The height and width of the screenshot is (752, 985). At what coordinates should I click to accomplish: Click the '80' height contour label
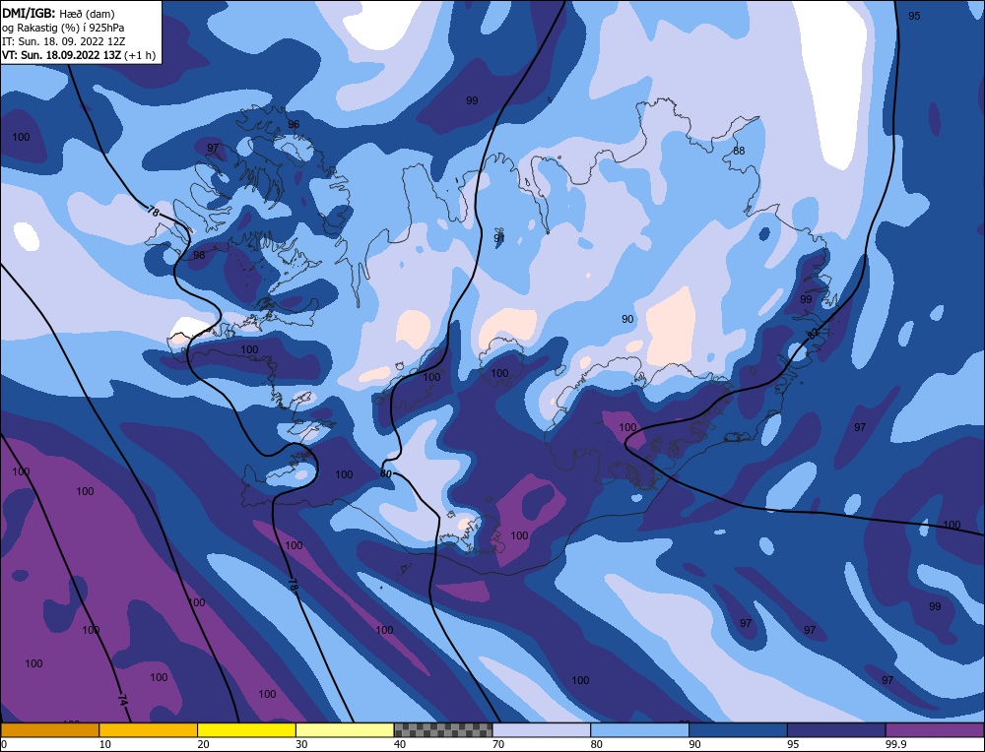(x=386, y=473)
